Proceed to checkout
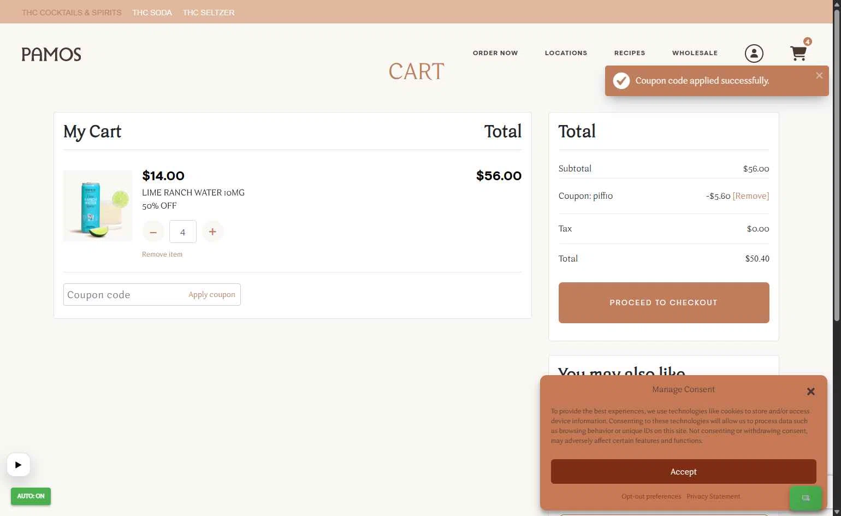 click(664, 303)
